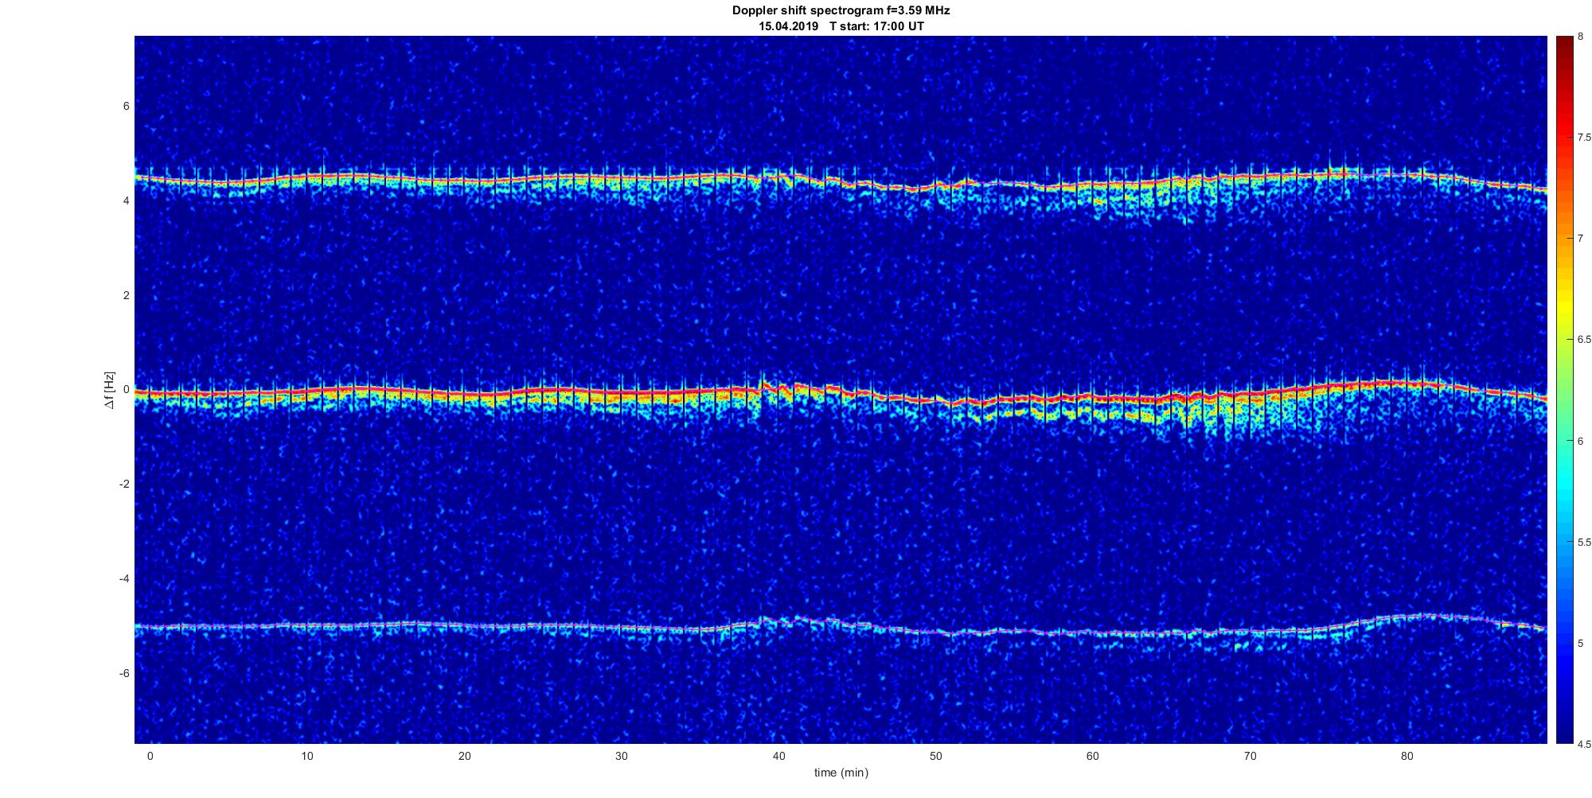Click the y-axis tick label '-6'

124,674
